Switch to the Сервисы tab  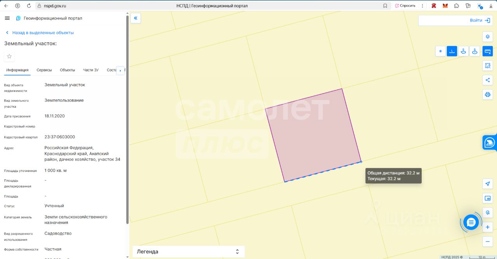point(44,70)
